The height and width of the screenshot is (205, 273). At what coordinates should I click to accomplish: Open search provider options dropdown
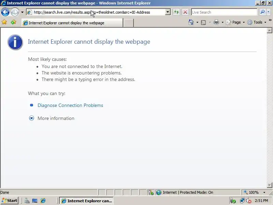268,12
